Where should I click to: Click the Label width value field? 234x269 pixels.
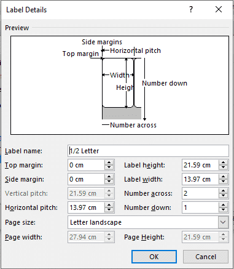tap(201, 179)
